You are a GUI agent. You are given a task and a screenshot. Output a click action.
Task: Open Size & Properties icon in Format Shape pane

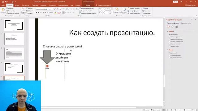177,27
